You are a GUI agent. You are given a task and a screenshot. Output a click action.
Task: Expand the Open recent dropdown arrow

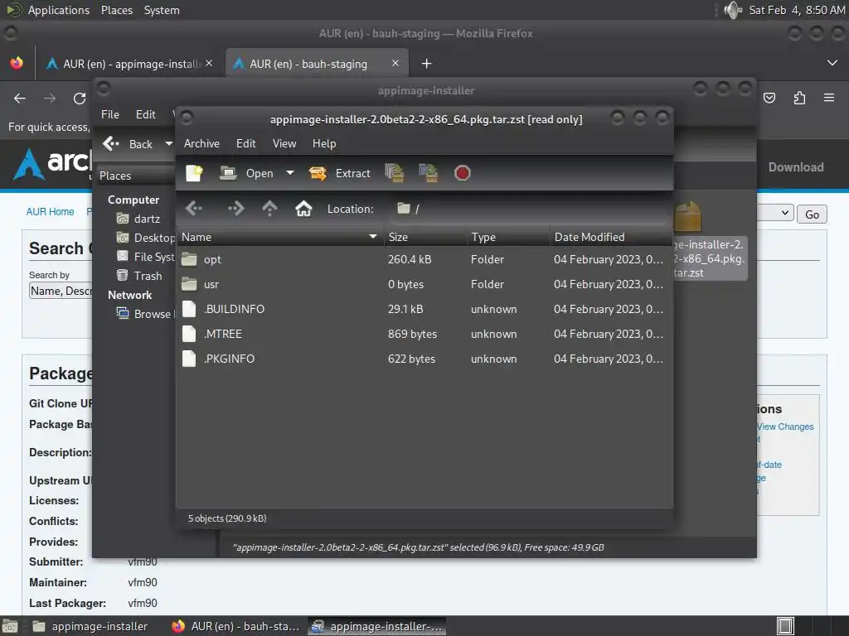coord(290,173)
